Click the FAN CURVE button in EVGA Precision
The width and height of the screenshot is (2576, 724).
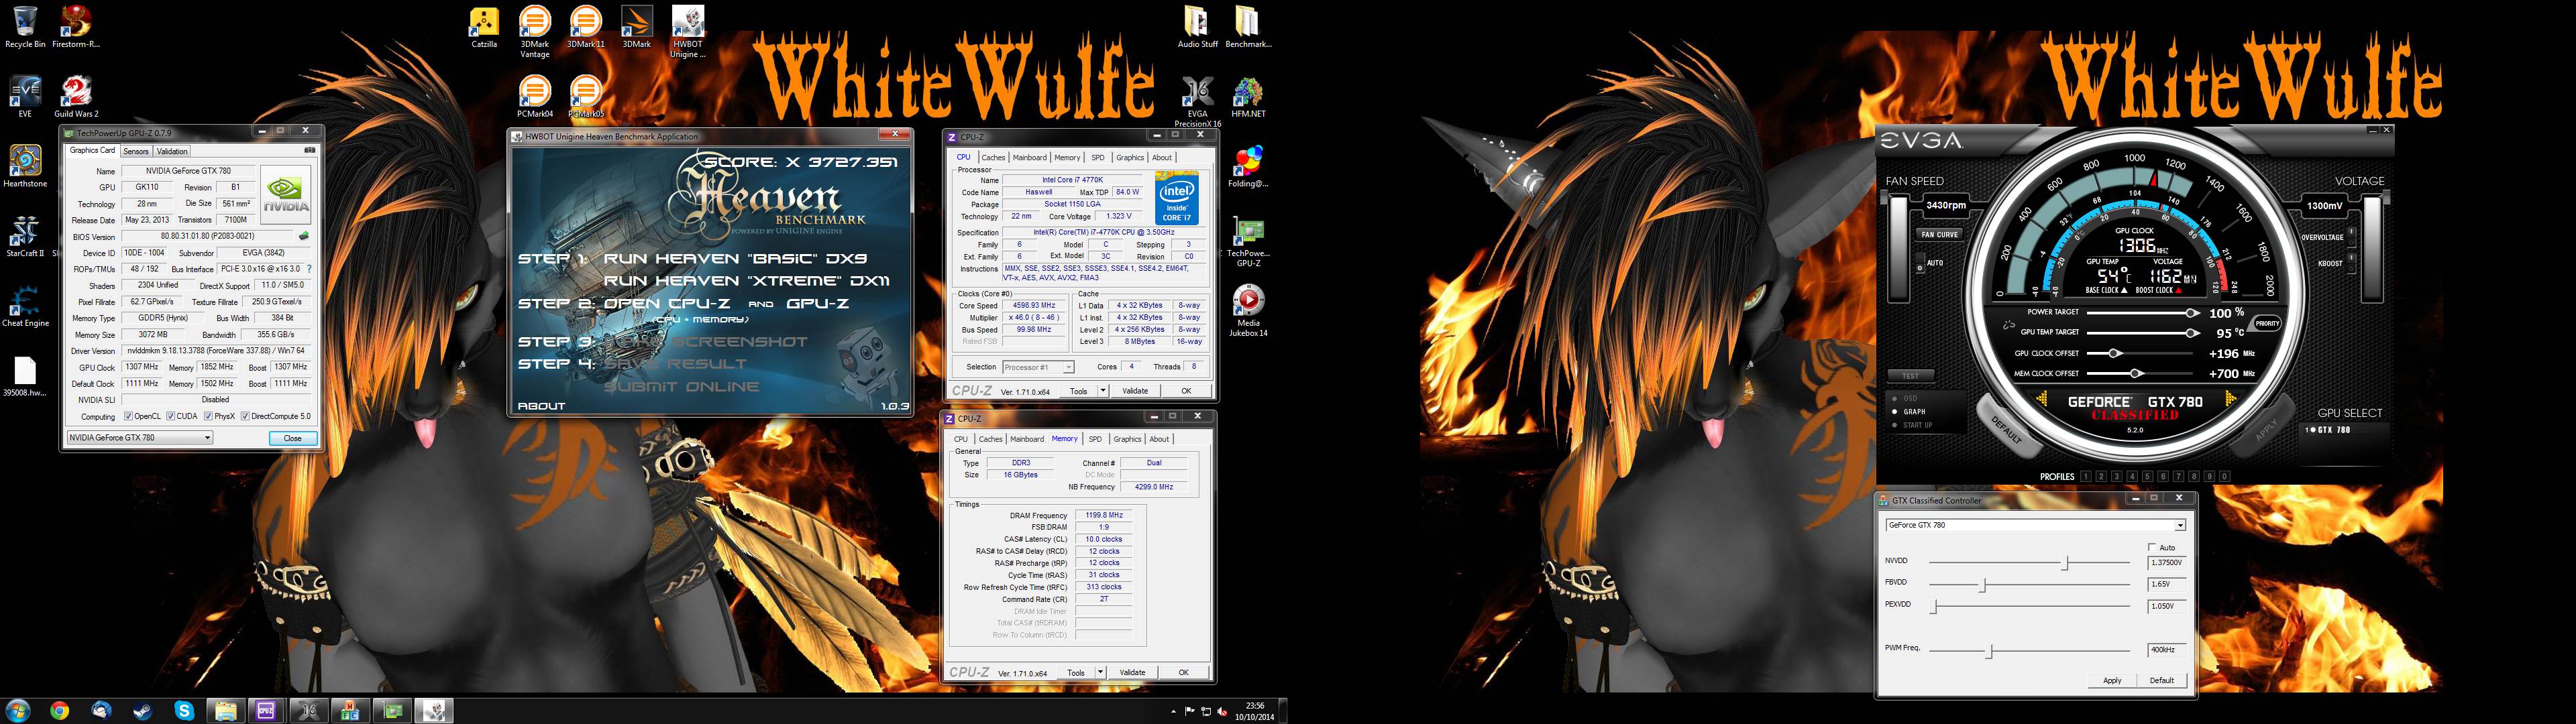pos(1940,235)
